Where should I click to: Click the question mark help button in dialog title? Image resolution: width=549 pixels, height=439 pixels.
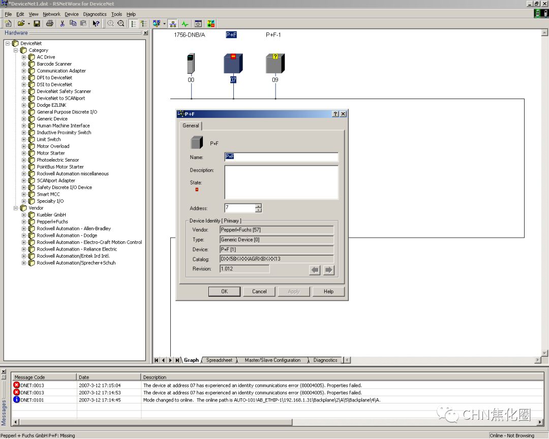[335, 114]
